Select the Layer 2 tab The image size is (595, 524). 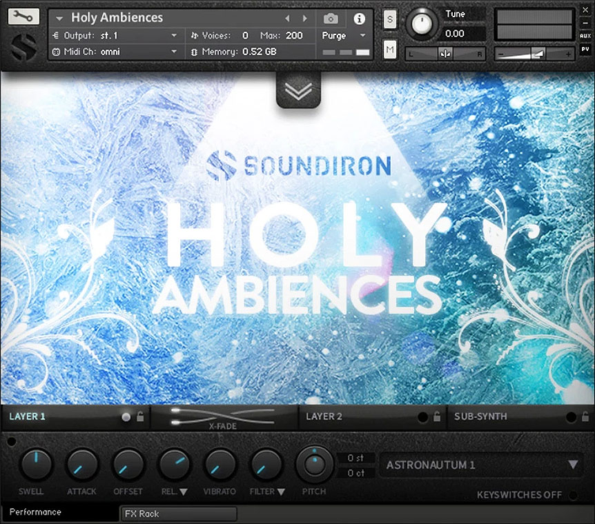[324, 416]
